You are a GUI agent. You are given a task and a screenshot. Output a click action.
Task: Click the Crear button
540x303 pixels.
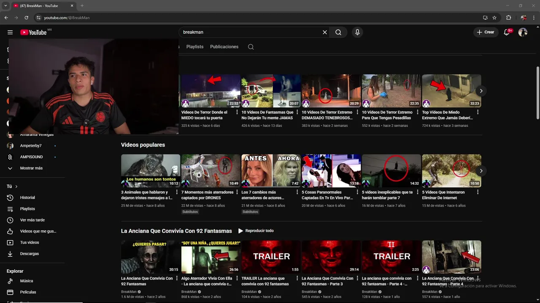486,32
